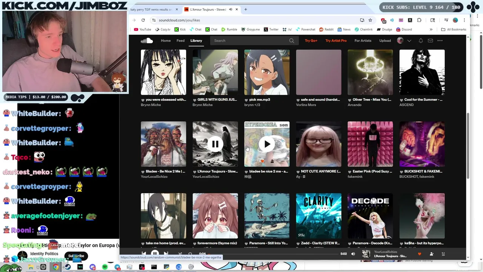Open the For Artists menu item
The height and width of the screenshot is (272, 483).
click(x=363, y=41)
